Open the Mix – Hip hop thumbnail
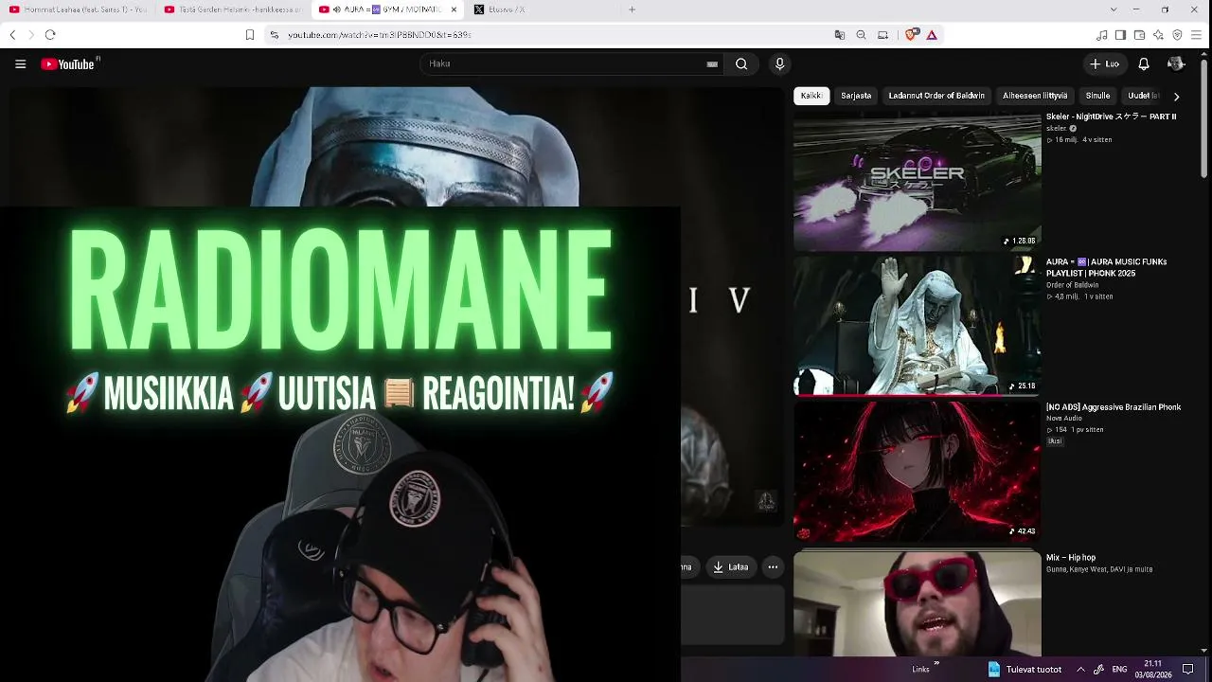Viewport: 1212px width, 682px height. (918, 603)
